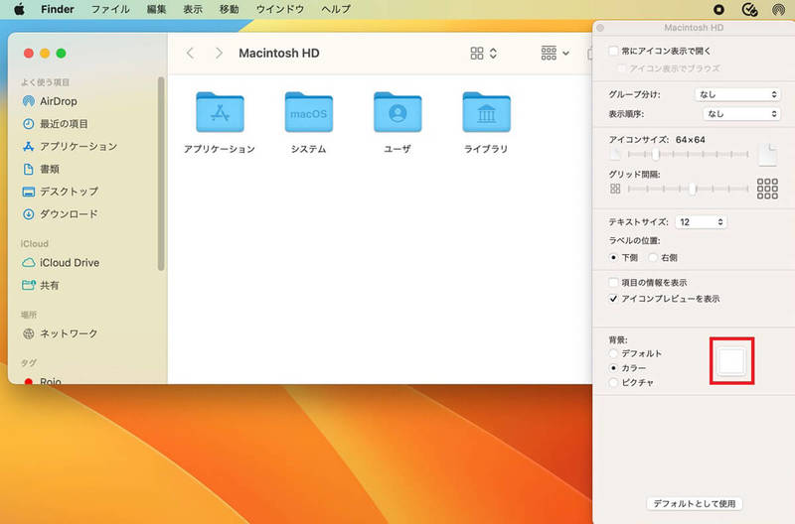Open the icon view switcher in toolbar

(483, 54)
